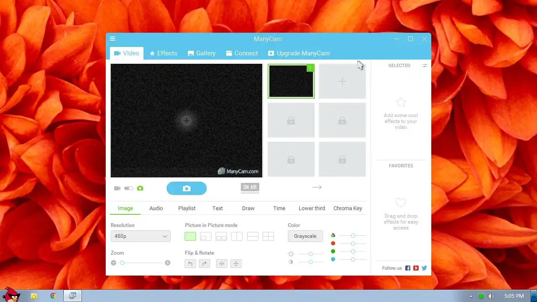This screenshot has width=537, height=302.
Task: Click the 5:05 PM clock
Action: pos(514,296)
